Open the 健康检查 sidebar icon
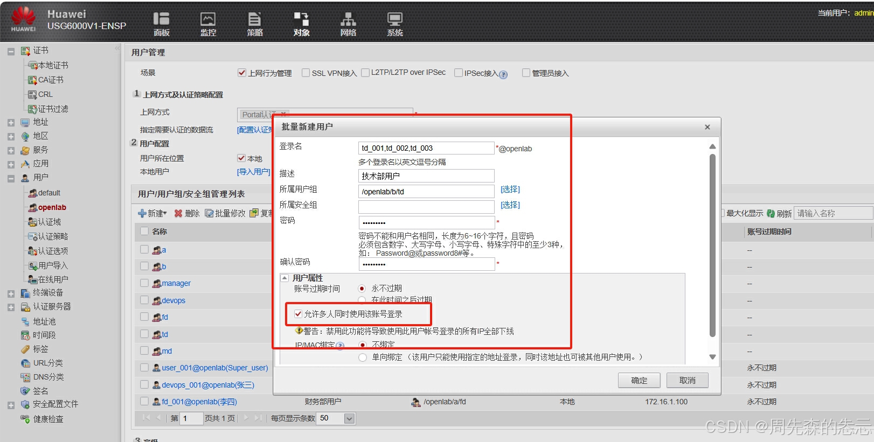 pos(25,419)
